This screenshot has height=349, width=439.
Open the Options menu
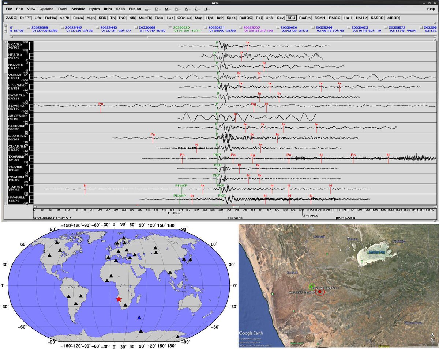[x=46, y=8]
